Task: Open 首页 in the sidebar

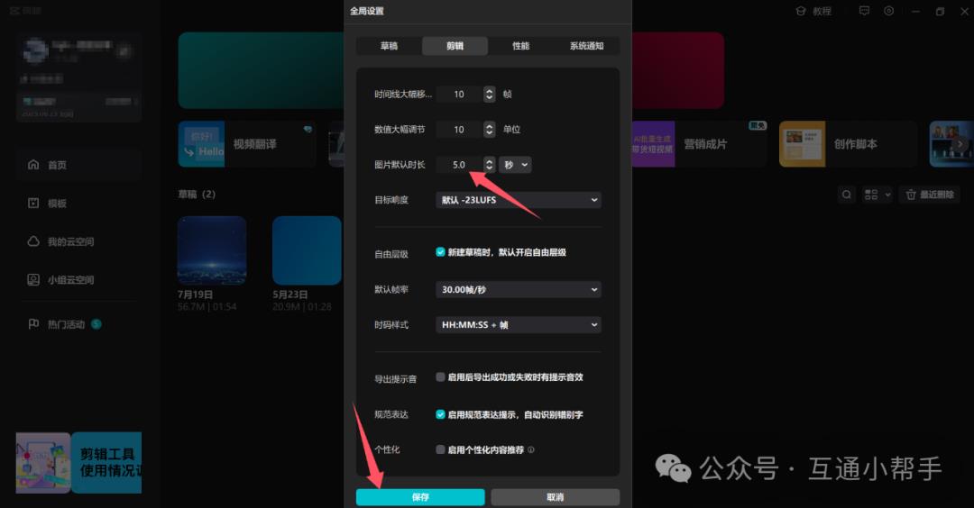Action: (x=78, y=165)
